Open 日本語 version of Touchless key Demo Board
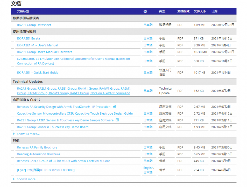 pyautogui.click(x=148, y=127)
